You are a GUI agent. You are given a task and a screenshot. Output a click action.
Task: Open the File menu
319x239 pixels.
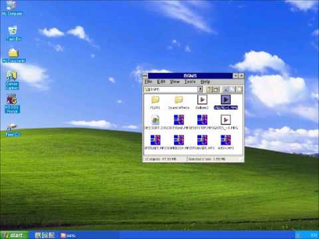148,82
